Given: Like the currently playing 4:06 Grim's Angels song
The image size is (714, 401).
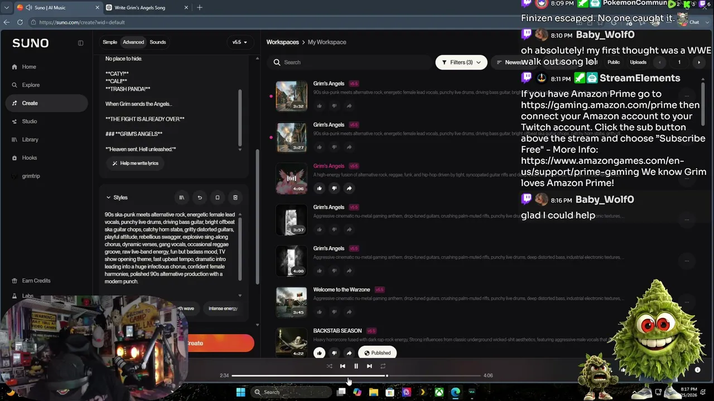Looking at the screenshot, I should [319, 188].
